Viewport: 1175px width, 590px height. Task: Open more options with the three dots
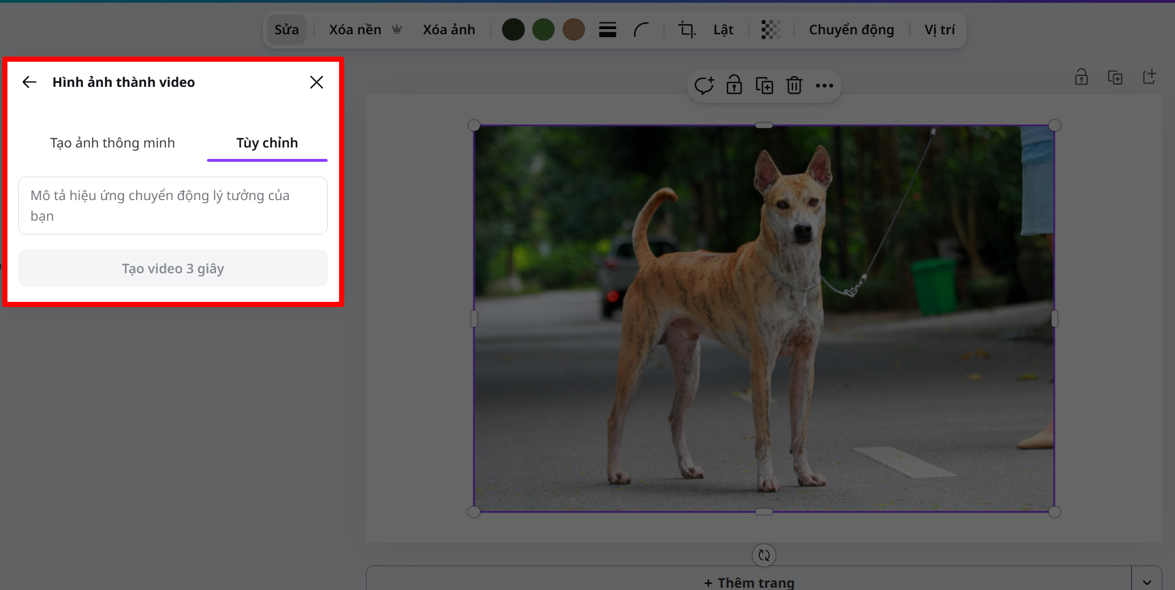click(x=825, y=85)
